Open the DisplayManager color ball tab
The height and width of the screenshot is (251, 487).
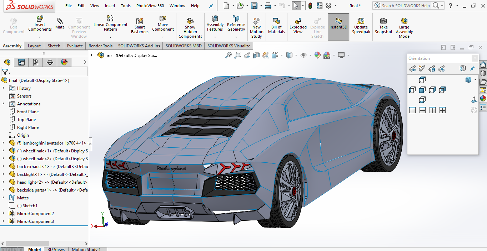click(x=64, y=62)
